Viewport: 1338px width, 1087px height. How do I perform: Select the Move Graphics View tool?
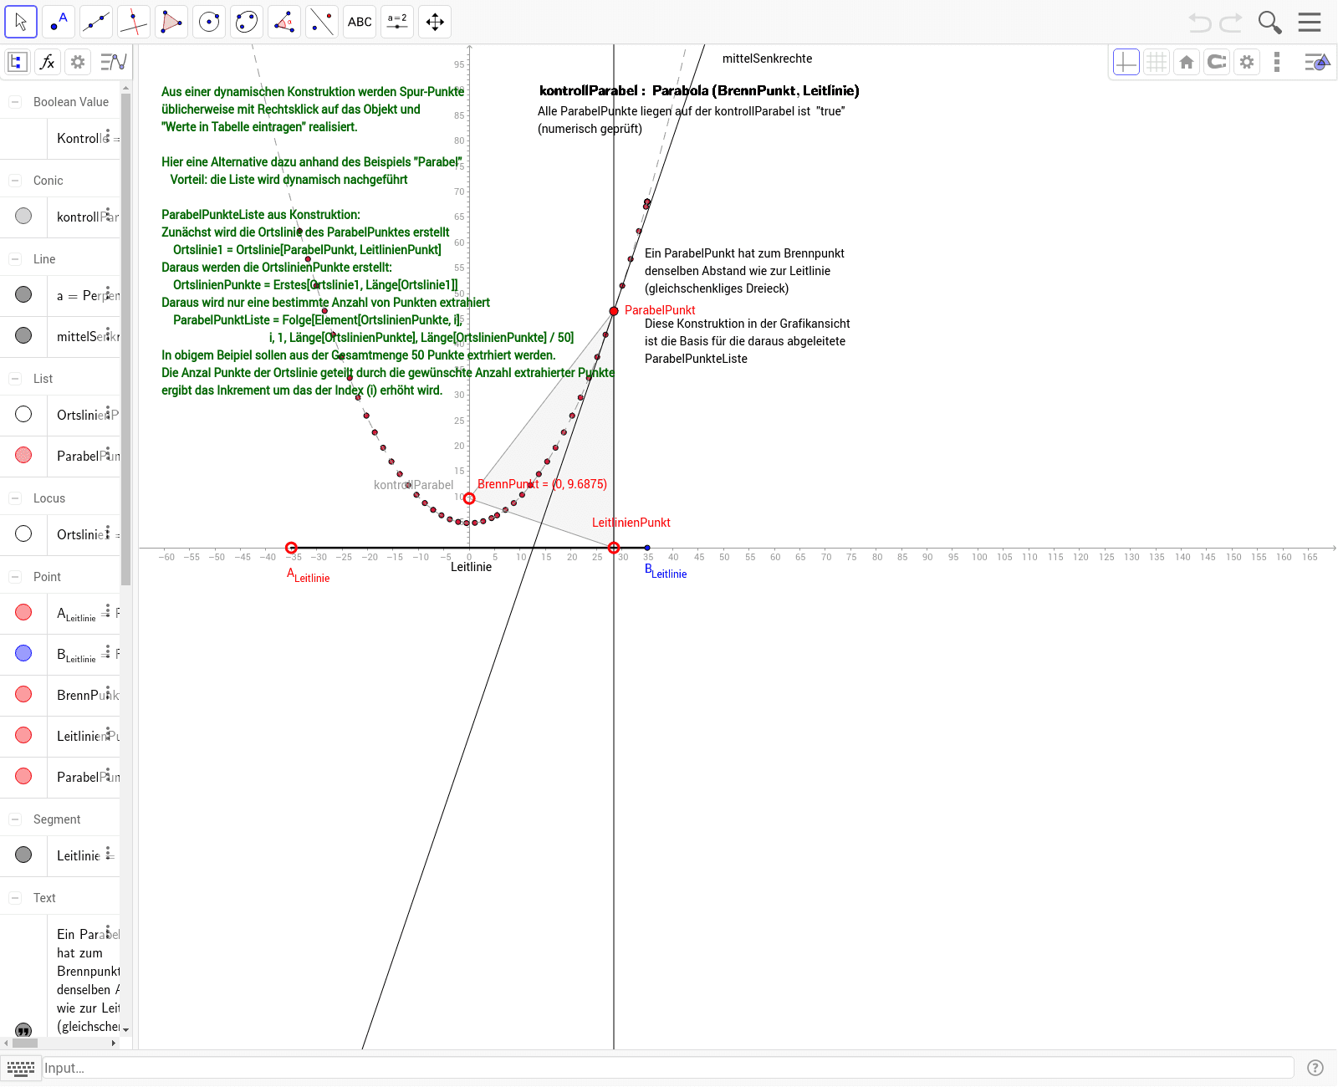435,22
